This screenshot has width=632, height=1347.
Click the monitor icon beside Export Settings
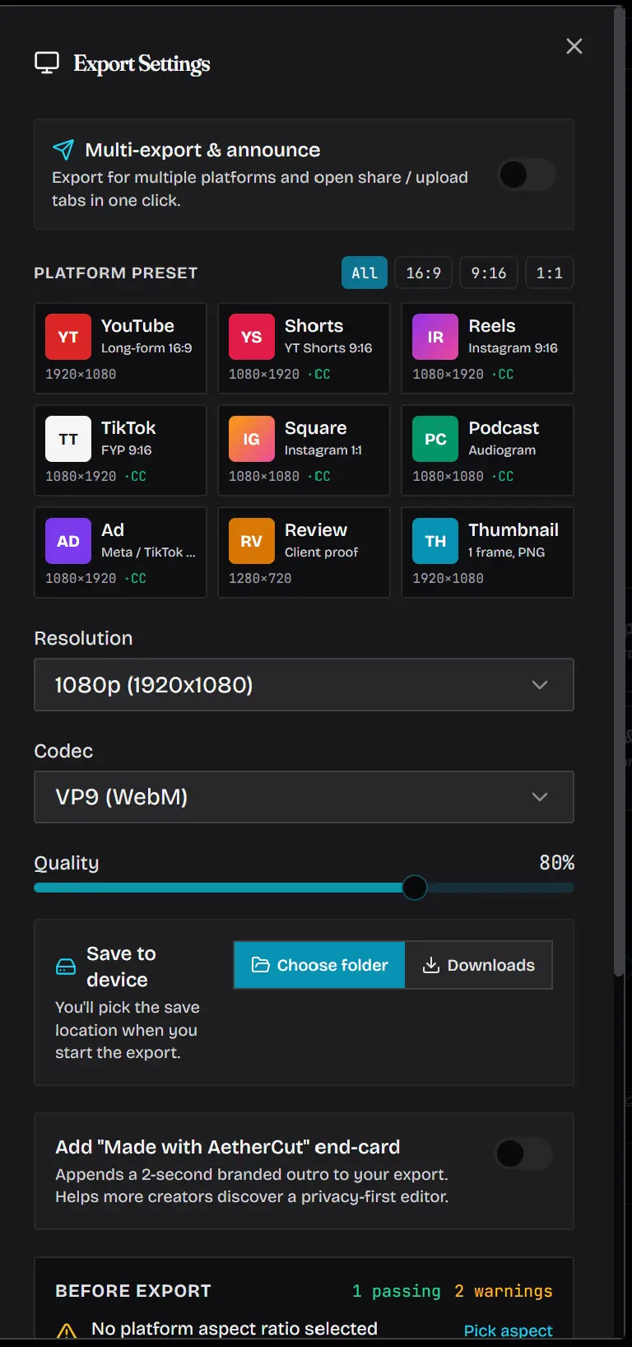(x=47, y=63)
